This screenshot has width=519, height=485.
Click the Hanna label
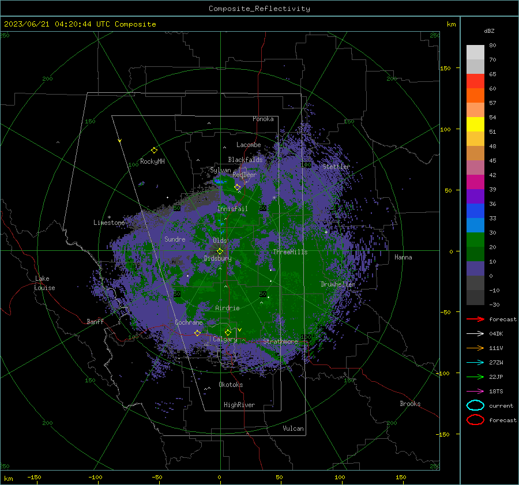[x=403, y=257]
